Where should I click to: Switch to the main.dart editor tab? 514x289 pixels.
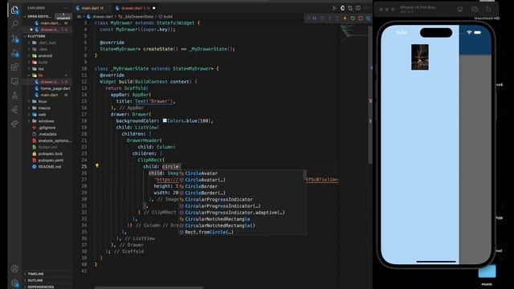[92, 8]
